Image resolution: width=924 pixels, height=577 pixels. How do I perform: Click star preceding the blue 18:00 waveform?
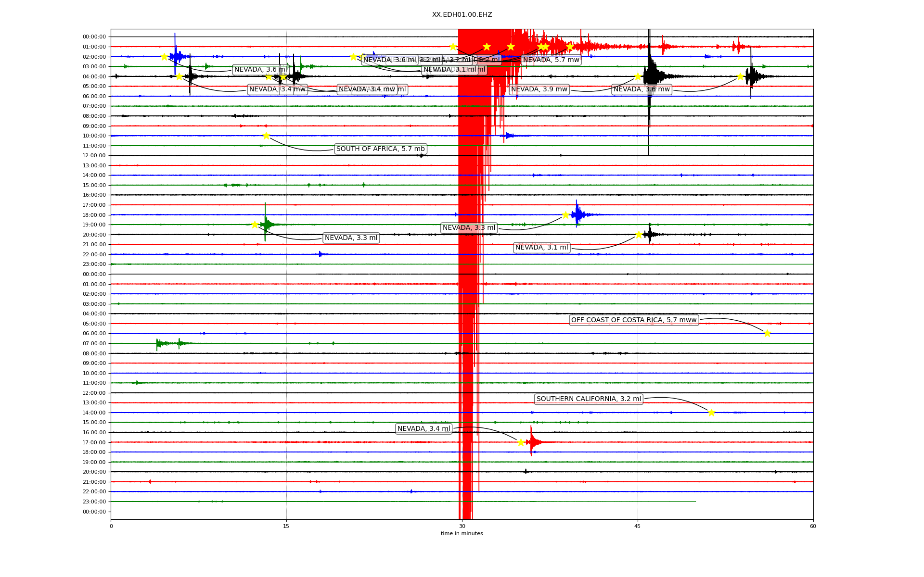point(565,215)
